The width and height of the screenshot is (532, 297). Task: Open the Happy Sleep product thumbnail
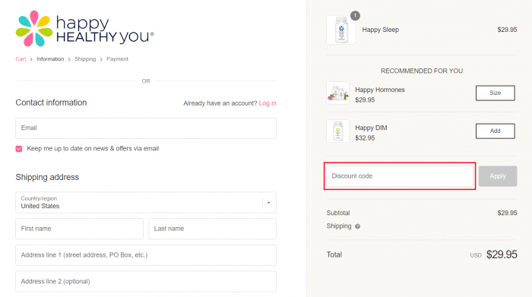(x=340, y=30)
